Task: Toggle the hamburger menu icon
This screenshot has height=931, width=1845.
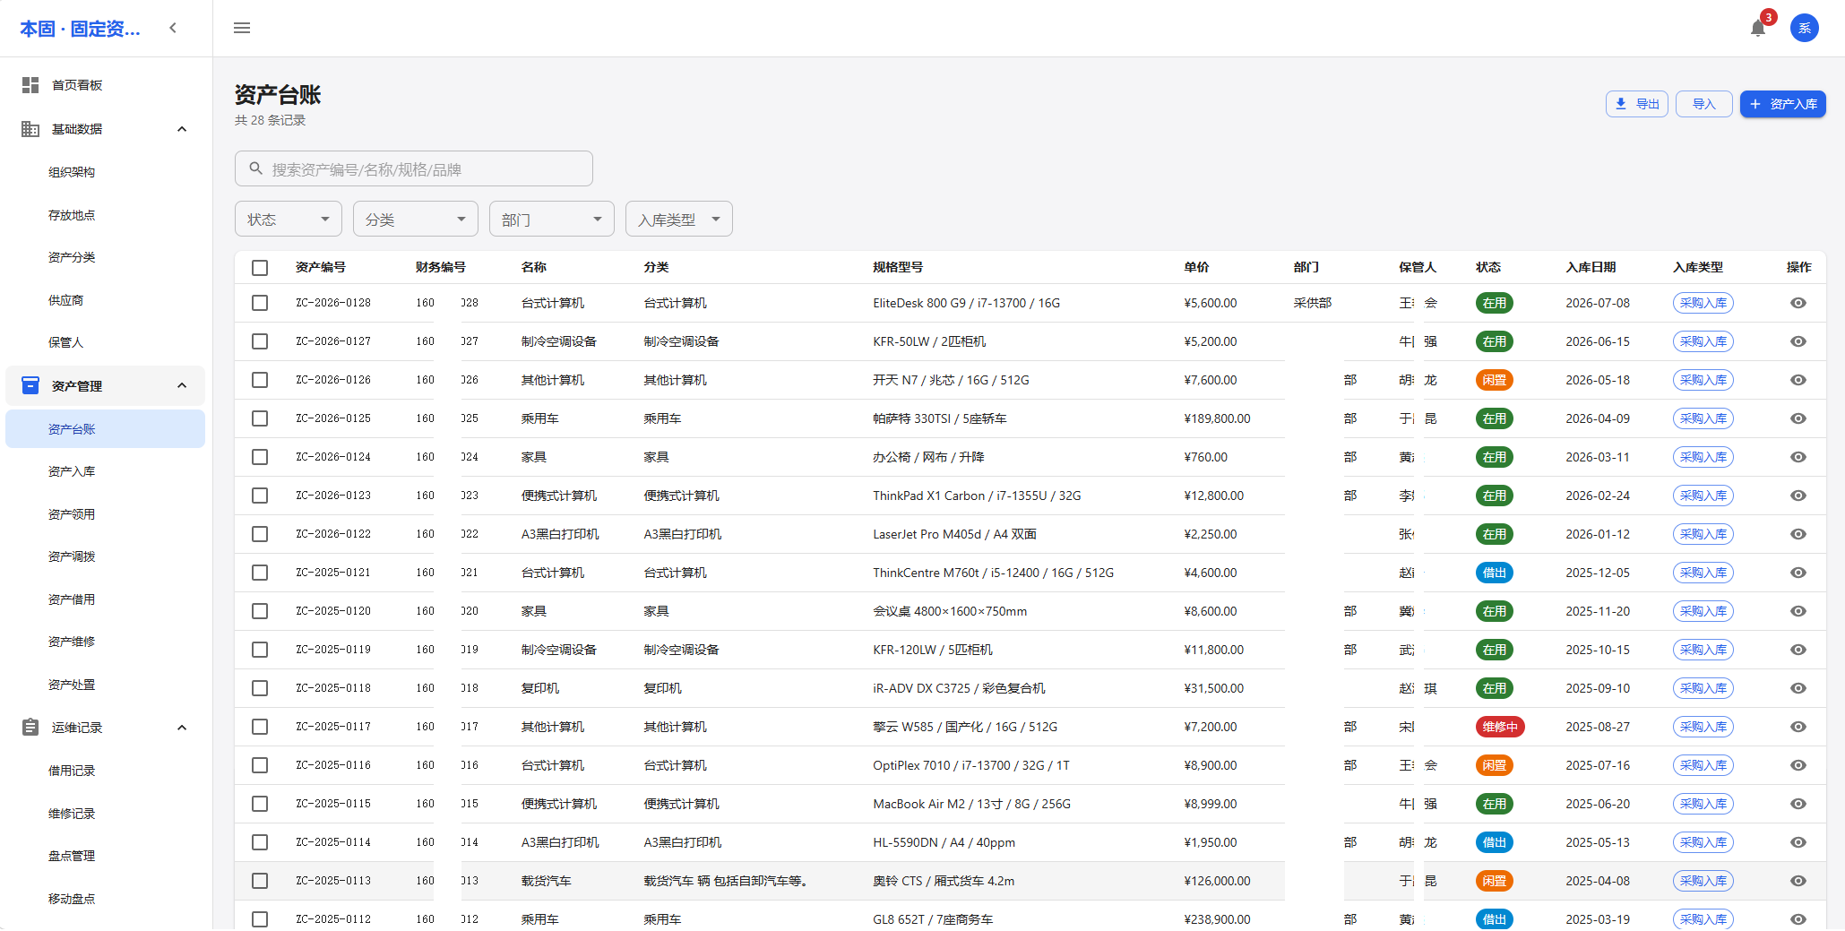Action: click(x=242, y=28)
